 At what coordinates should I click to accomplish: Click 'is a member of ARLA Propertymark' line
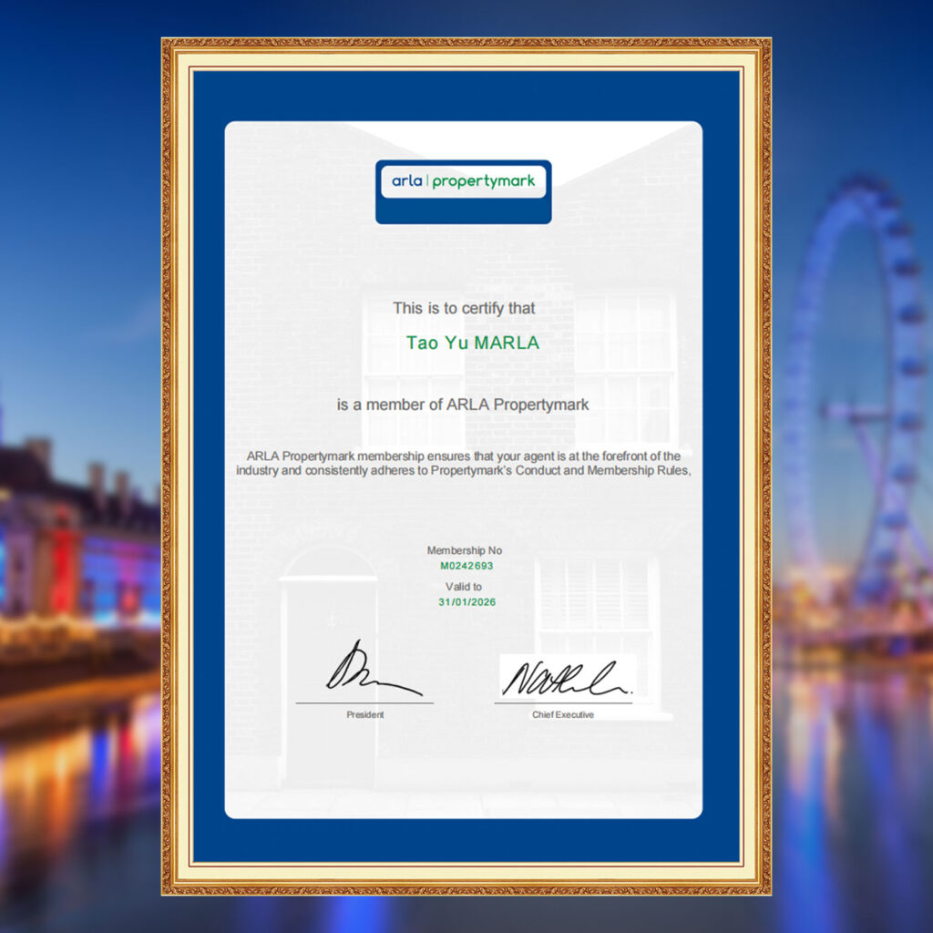point(463,405)
